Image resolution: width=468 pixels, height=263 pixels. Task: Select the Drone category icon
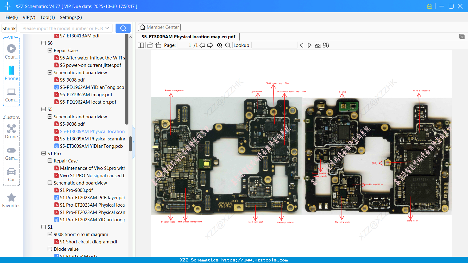(x=11, y=128)
